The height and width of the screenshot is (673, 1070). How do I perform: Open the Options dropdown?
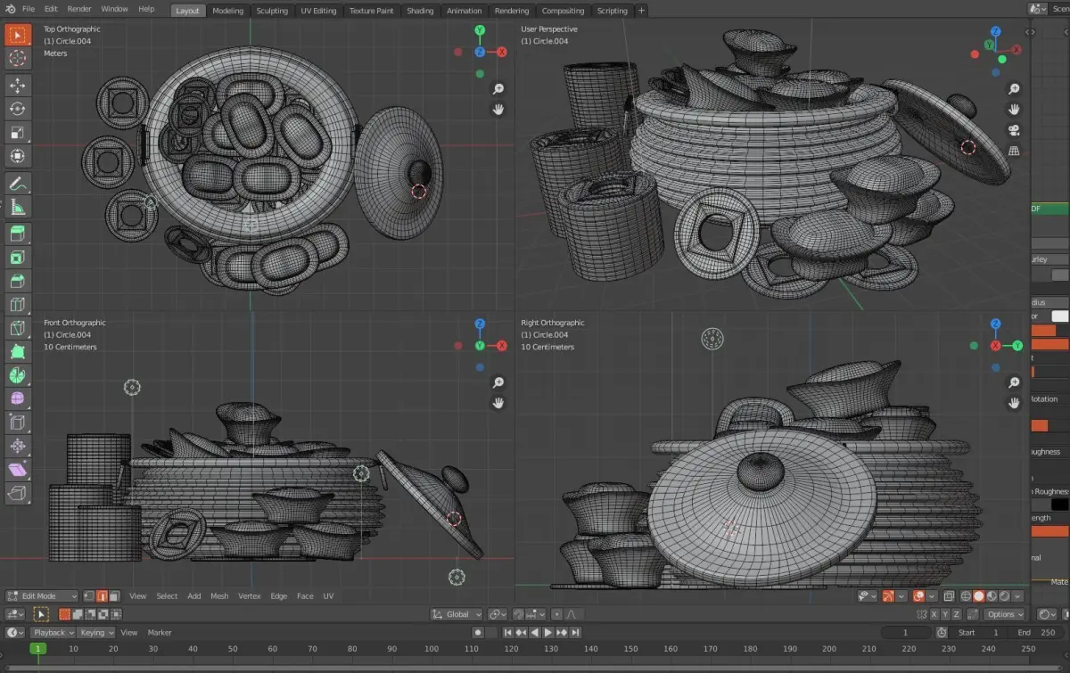pyautogui.click(x=1005, y=614)
